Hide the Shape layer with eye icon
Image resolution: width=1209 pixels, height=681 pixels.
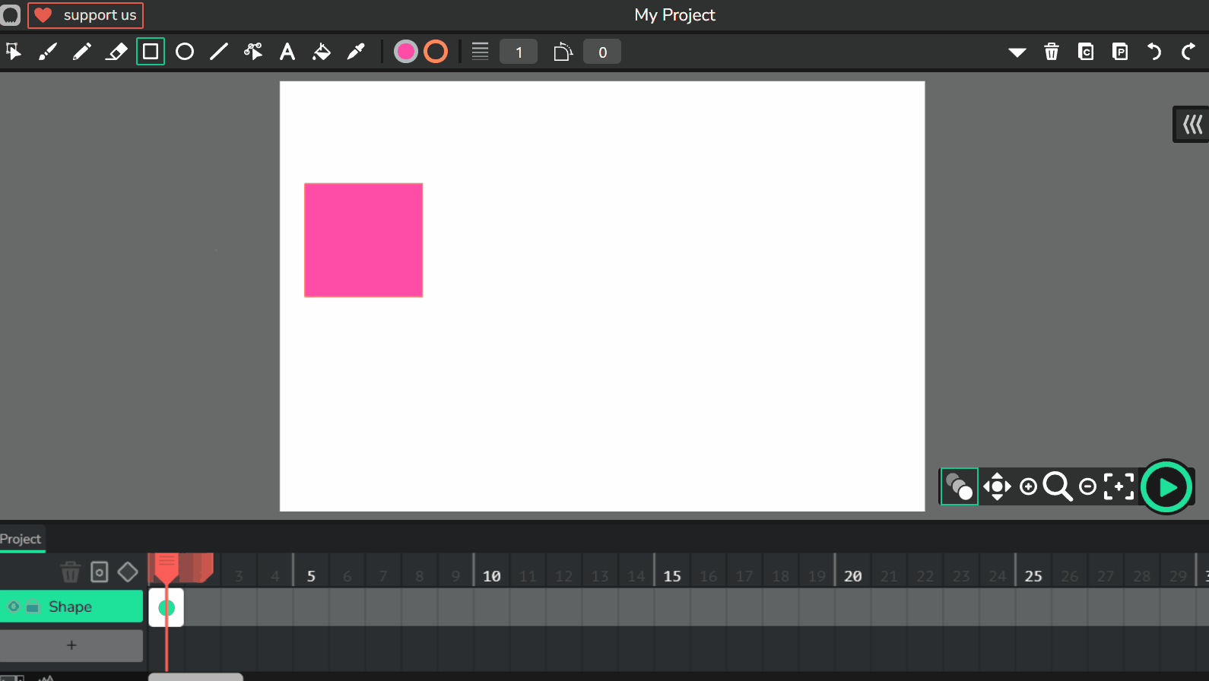(14, 607)
